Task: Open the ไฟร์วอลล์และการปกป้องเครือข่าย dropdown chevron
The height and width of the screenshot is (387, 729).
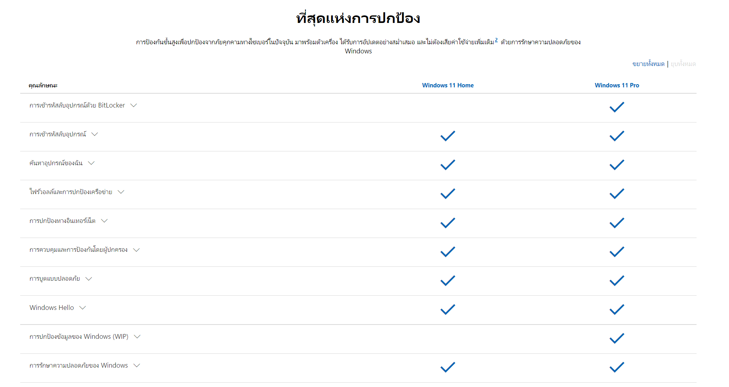Action: (121, 192)
